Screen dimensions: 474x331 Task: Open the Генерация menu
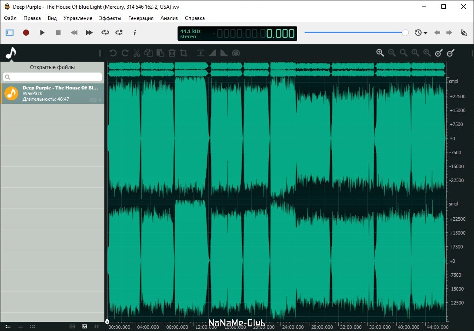click(141, 18)
